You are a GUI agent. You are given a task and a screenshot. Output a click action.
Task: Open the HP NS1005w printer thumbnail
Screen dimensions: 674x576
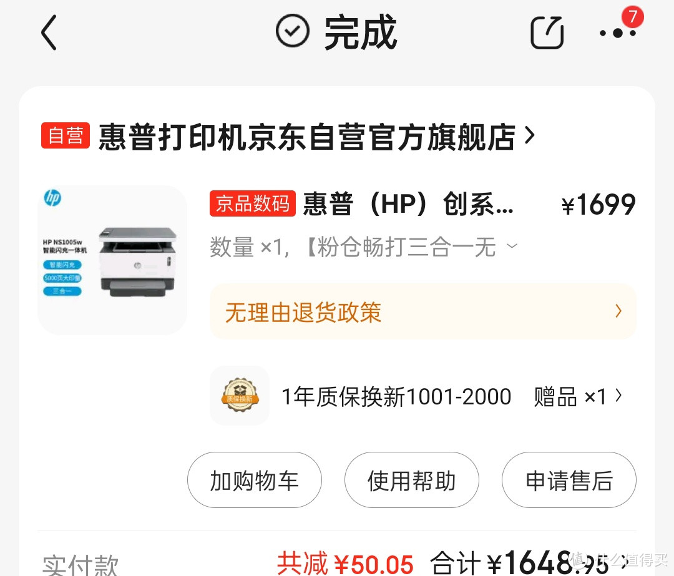(x=112, y=260)
